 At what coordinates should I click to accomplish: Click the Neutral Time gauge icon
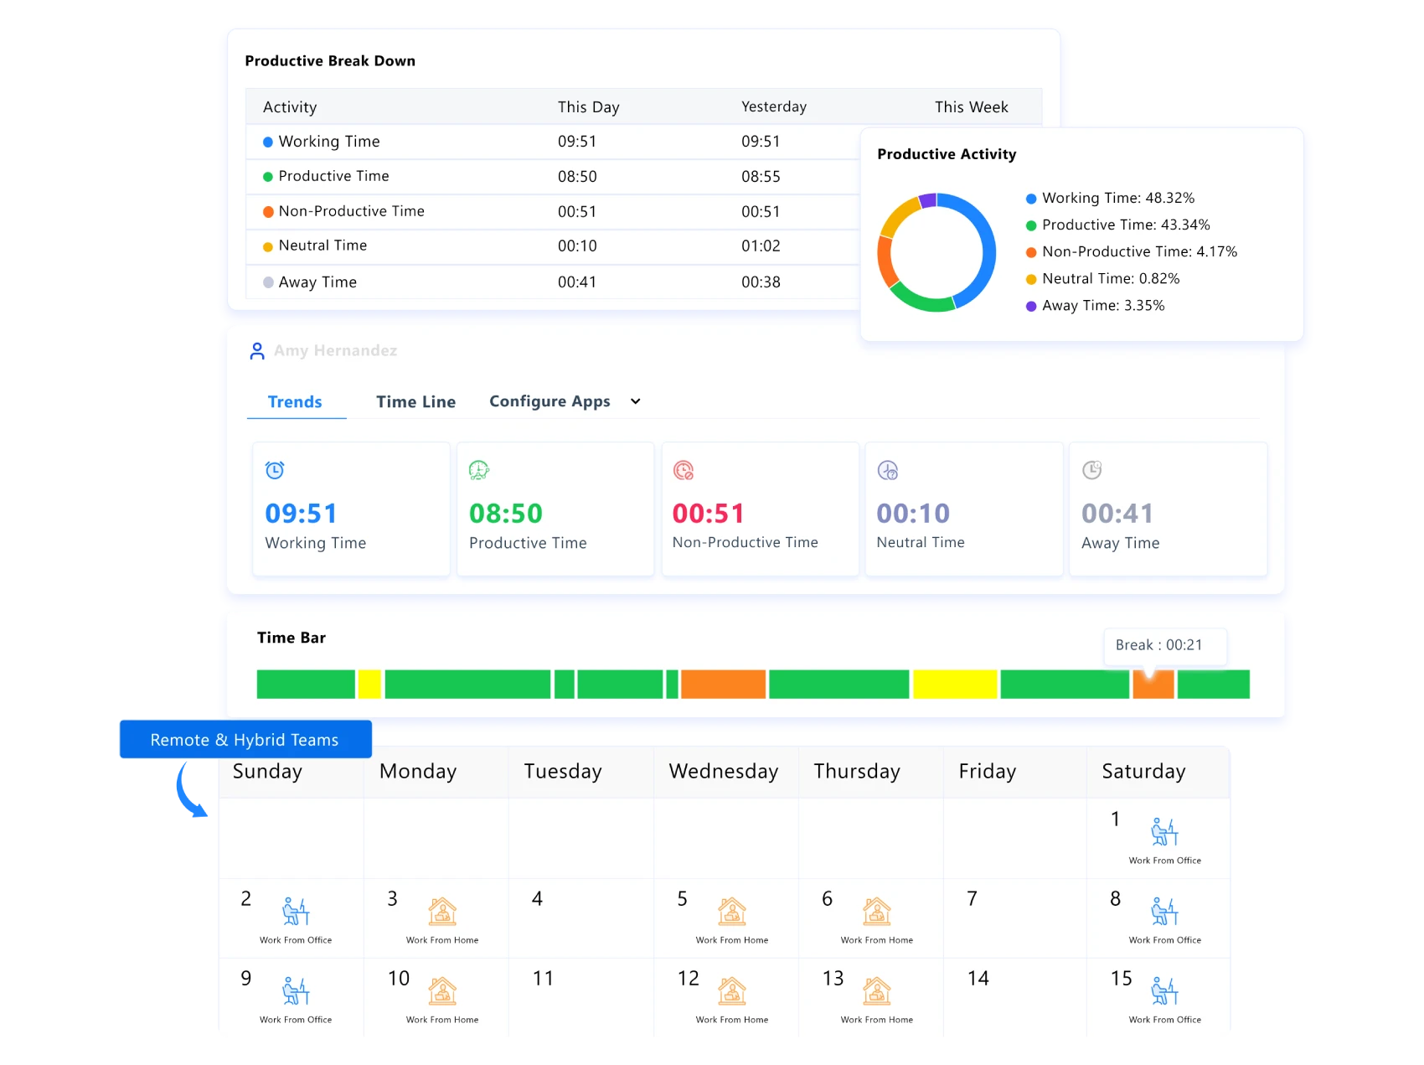(888, 470)
